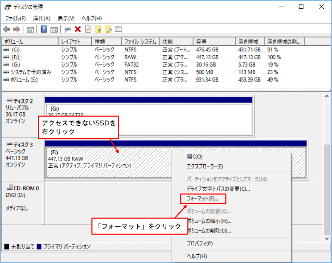Select ボリュームの削除(D)... in context menu
332x263 pixels.
pyautogui.click(x=209, y=231)
